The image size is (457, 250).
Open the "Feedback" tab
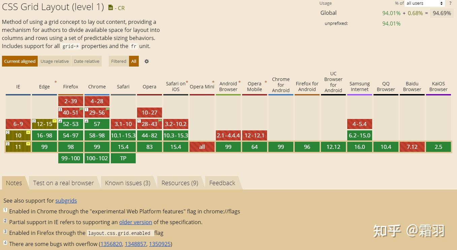[222, 183]
